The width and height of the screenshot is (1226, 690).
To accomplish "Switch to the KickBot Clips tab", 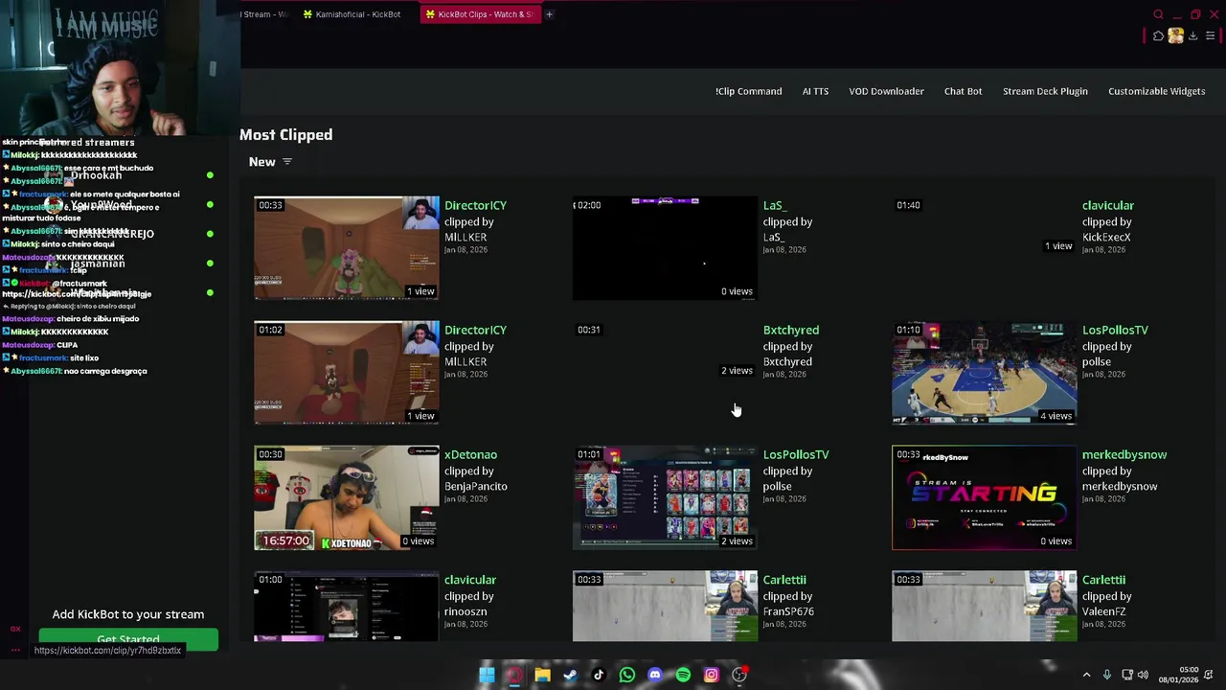I will (x=479, y=14).
